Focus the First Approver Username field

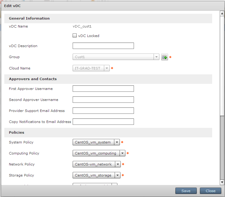click(x=103, y=89)
